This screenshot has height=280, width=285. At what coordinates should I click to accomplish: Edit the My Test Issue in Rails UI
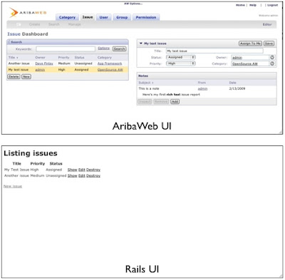pyautogui.click(x=82, y=170)
